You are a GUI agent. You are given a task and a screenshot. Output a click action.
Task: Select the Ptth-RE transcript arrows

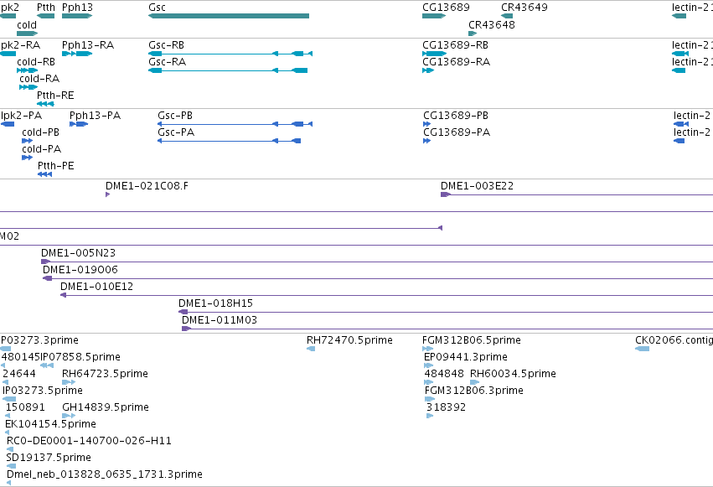point(45,104)
